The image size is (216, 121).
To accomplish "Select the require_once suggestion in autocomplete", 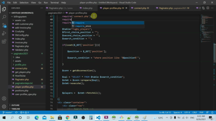I will pyautogui.click(x=108, y=26).
